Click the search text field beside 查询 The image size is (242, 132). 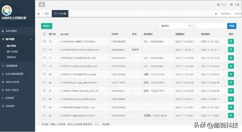(210, 26)
